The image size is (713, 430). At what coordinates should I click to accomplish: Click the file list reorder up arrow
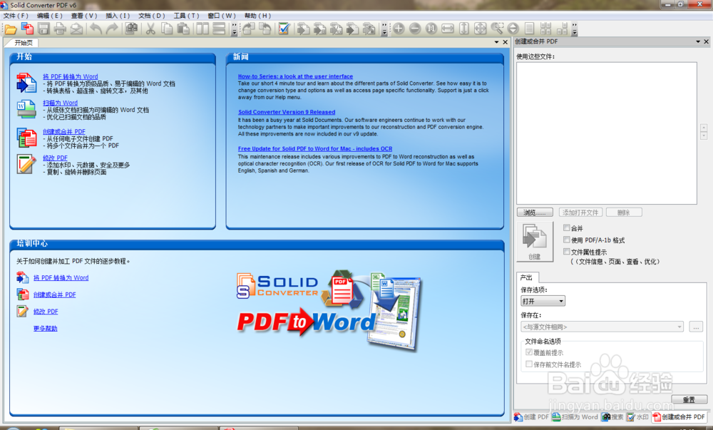704,128
